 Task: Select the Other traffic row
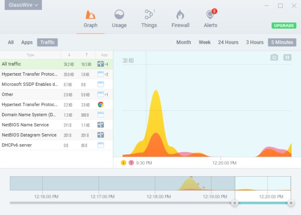coord(57,94)
